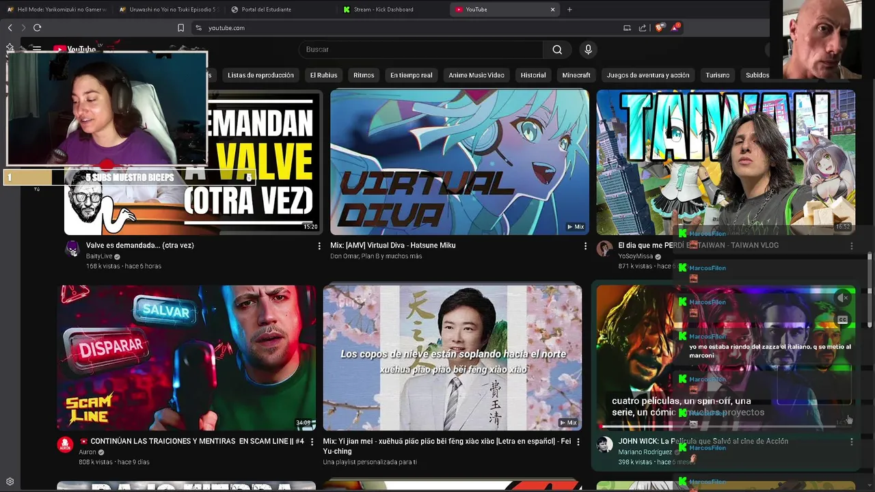875x492 pixels.
Task: Click the share icon in the address bar
Action: 643,28
